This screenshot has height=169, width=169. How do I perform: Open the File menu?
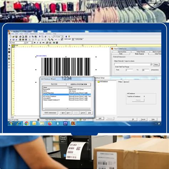(x=12, y=34)
